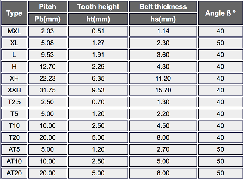Select the Pitch header cell

coord(47,7)
